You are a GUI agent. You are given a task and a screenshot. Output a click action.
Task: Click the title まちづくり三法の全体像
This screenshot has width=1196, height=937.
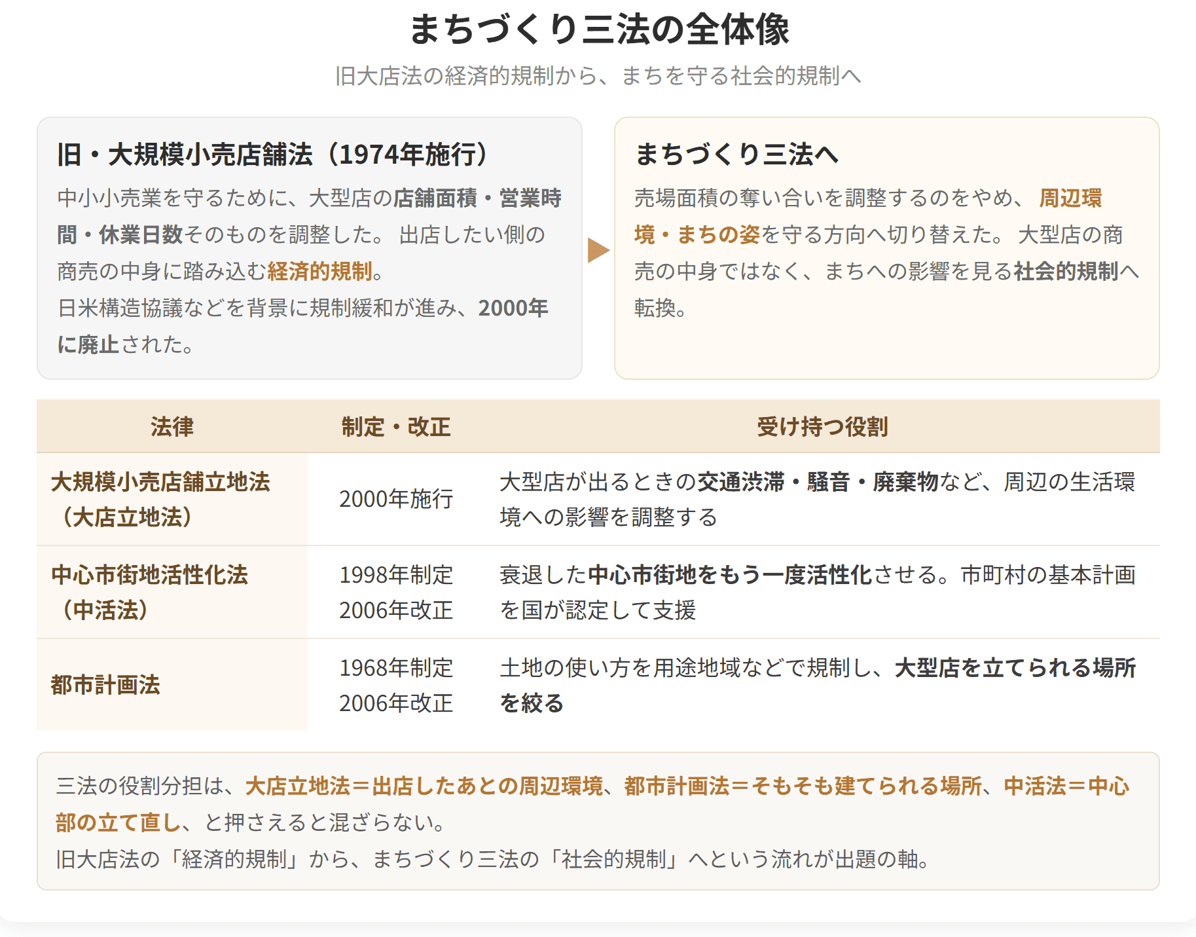pos(598,29)
